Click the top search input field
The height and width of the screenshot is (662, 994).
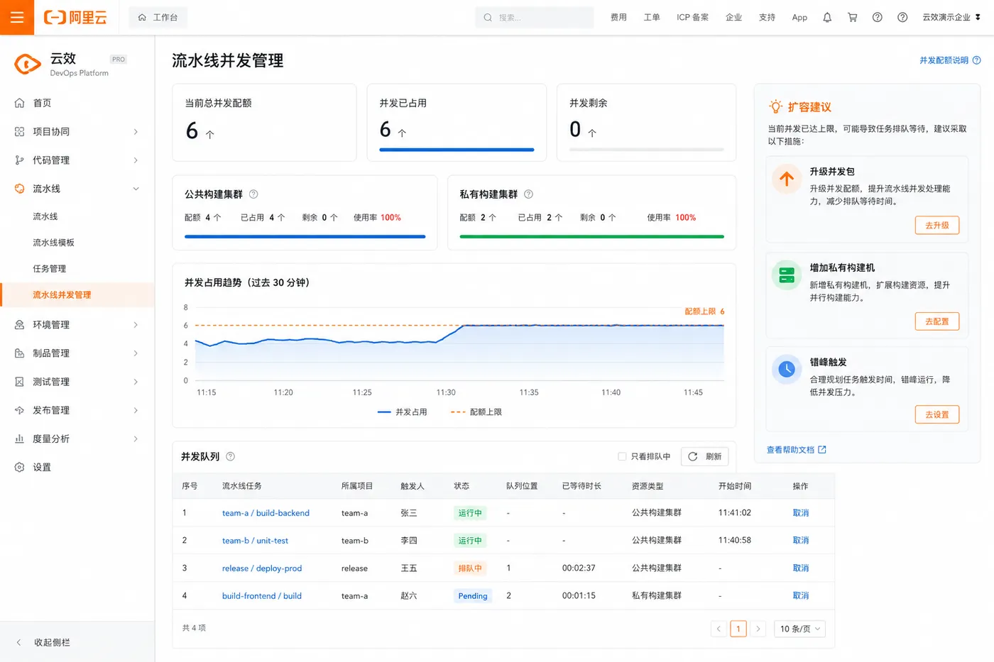535,18
